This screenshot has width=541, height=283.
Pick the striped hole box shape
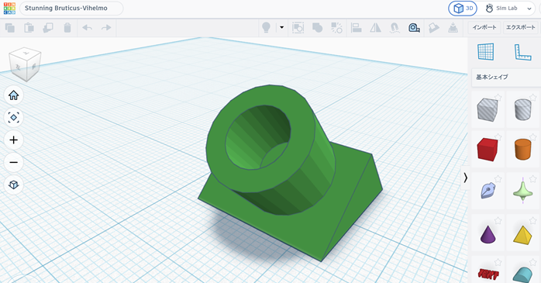point(488,110)
